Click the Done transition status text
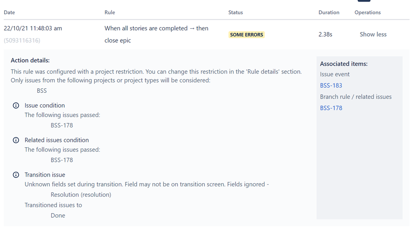 click(x=58, y=215)
